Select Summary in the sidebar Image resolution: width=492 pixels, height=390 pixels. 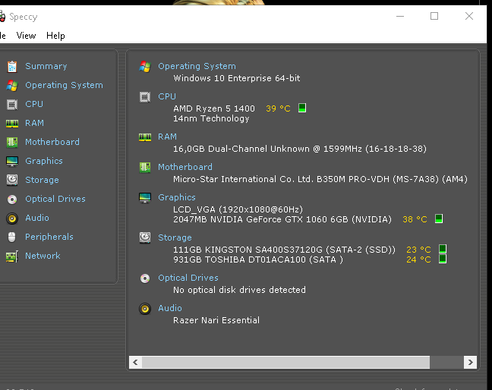point(46,66)
